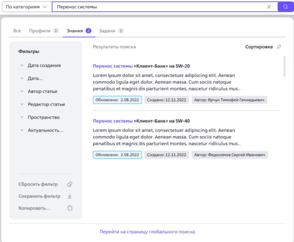Click Автор Федосимов Сергей Иванович tag
Image resolution: width=294 pixels, height=242 pixels.
pyautogui.click(x=229, y=155)
